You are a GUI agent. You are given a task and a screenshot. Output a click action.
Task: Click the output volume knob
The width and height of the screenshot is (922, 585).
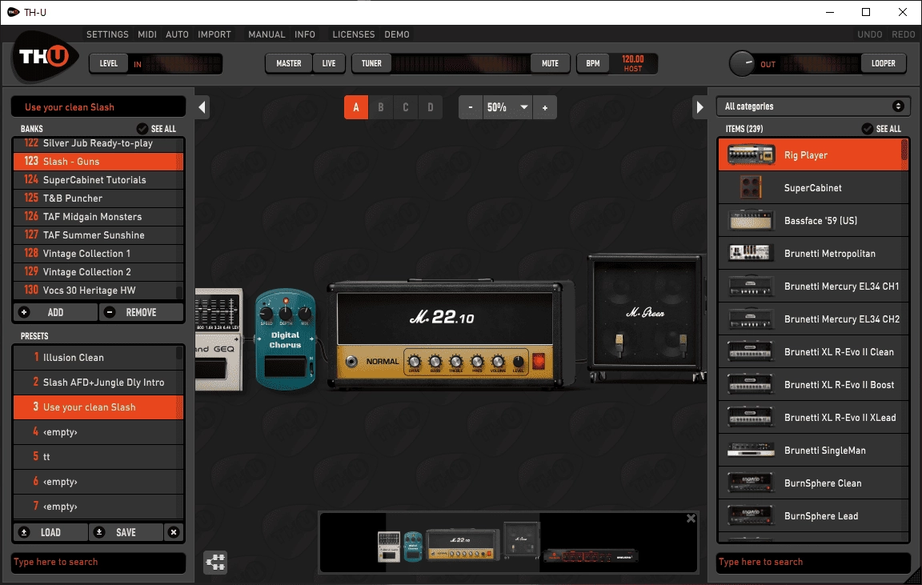coord(742,63)
